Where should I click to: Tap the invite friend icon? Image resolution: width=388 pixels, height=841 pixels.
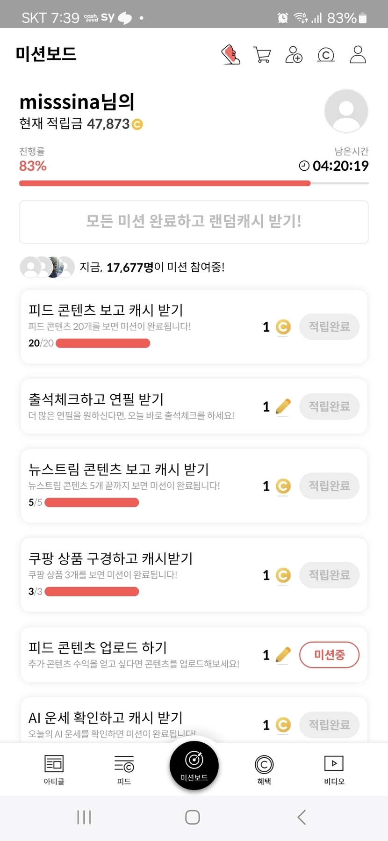pyautogui.click(x=294, y=55)
